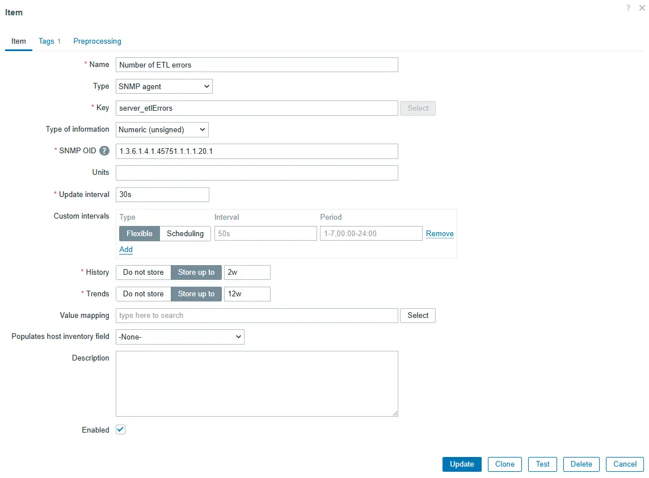Image resolution: width=649 pixels, height=478 pixels.
Task: Select the Flexible custom interval type
Action: [x=140, y=234]
